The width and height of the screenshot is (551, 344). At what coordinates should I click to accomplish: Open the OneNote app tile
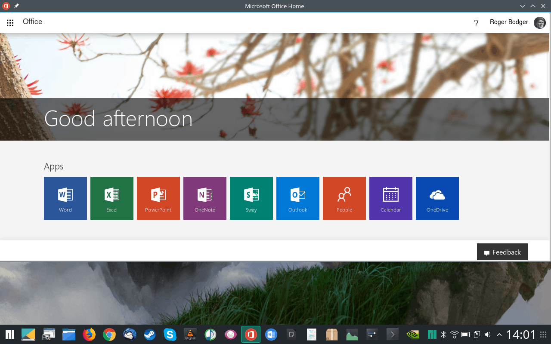(x=205, y=198)
